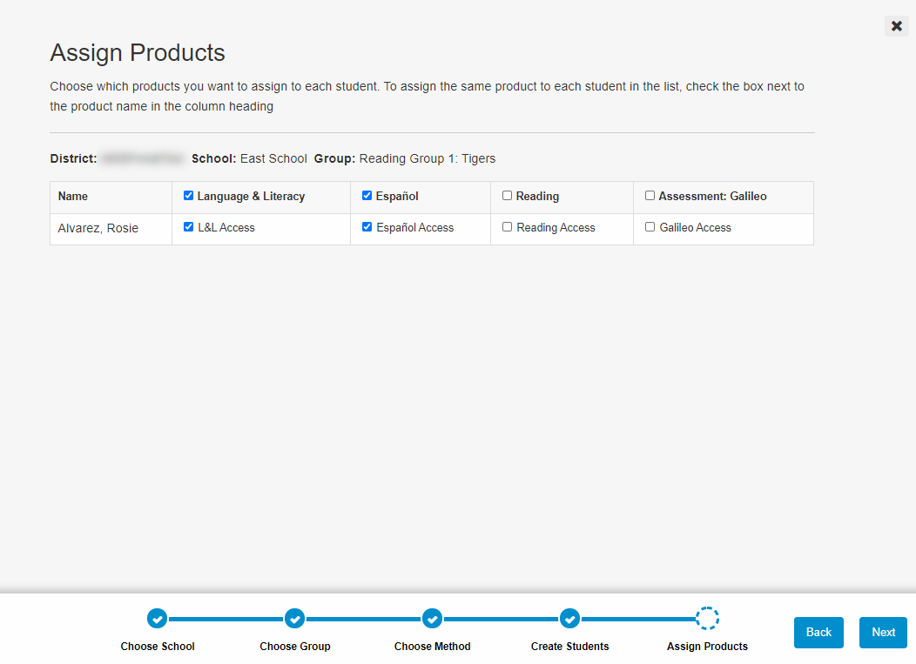Uncheck Language & Literacy column header checkbox
The image size is (916, 664).
188,196
